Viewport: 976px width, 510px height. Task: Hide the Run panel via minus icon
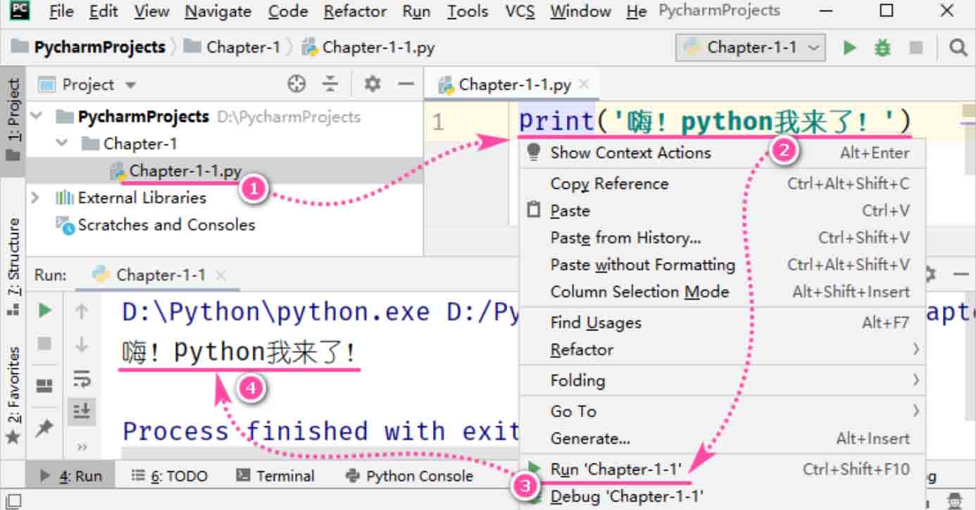[x=961, y=274]
